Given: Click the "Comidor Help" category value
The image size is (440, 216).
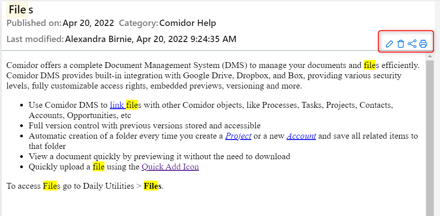Looking at the screenshot, I should (x=188, y=23).
